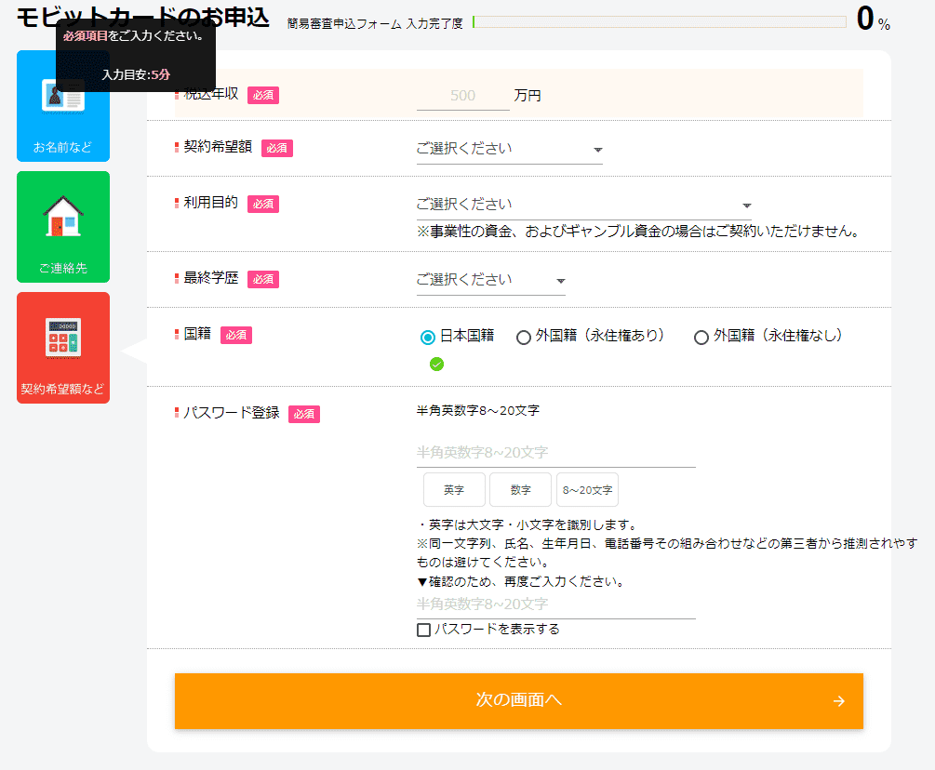Click the 英字は大文字・小文字を識別します note
935x770 pixels.
click(x=528, y=525)
